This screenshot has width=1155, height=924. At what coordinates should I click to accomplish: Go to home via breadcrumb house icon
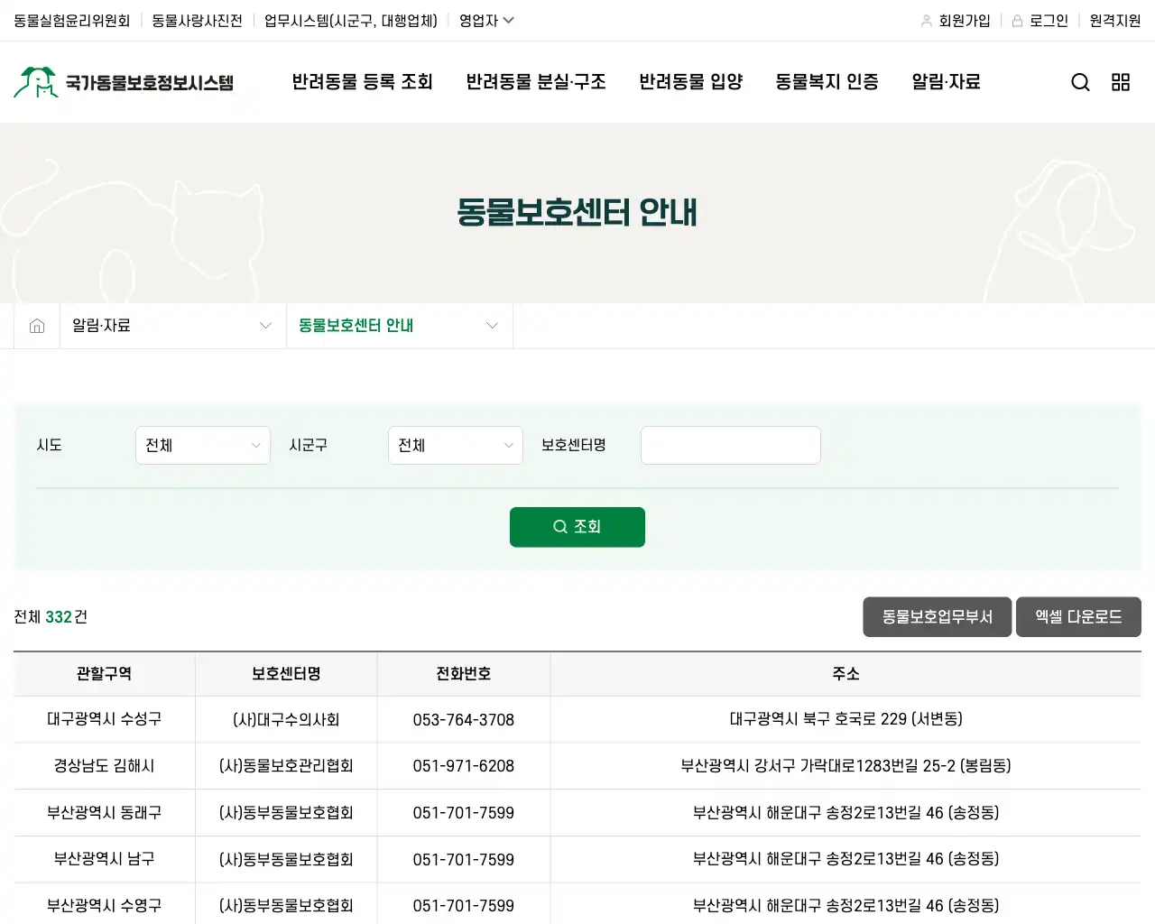[x=37, y=326]
